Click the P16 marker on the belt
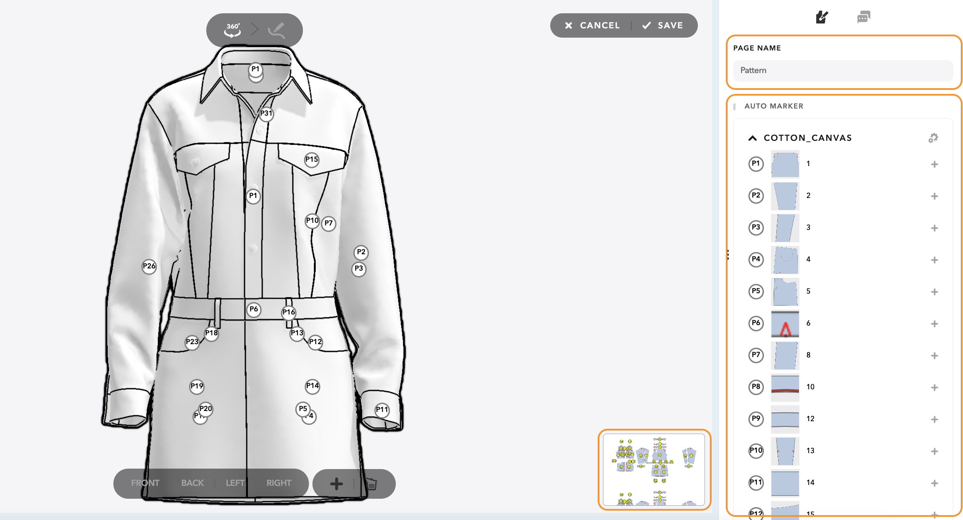 coord(289,313)
